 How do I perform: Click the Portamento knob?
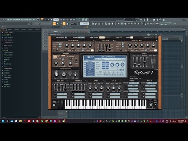(x=151, y=105)
